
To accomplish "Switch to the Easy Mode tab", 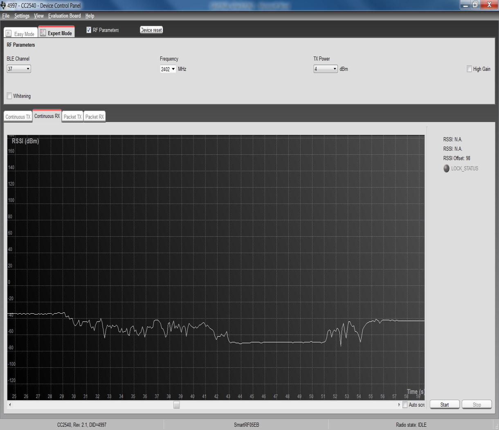I will (x=20, y=34).
